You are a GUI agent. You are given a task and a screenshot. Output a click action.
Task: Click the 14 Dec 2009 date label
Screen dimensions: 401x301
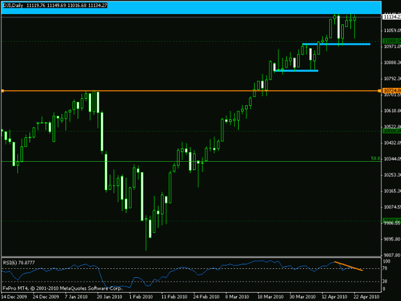point(14,297)
